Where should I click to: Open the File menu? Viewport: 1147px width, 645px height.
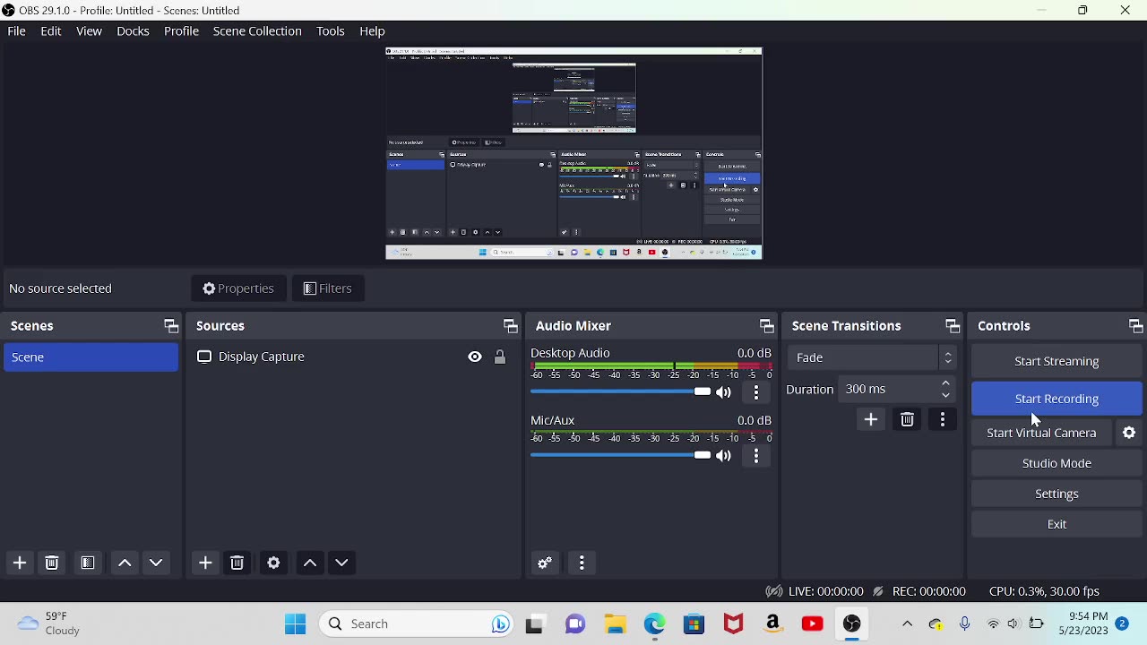pyautogui.click(x=16, y=31)
